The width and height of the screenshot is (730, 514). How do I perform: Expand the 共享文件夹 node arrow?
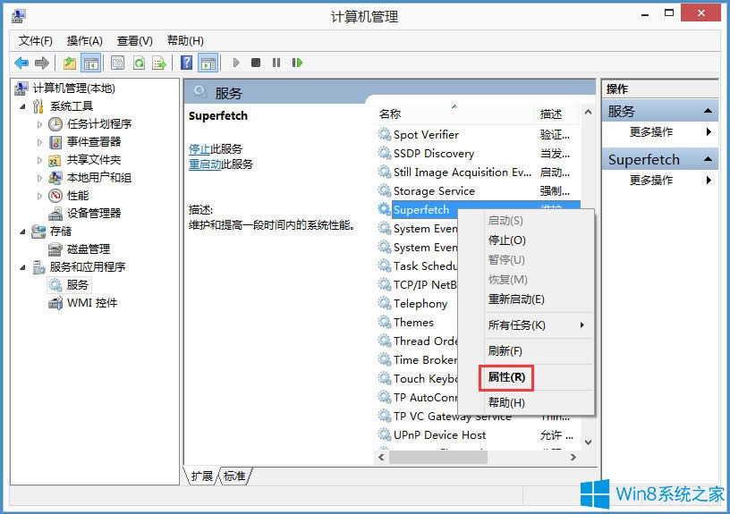39,160
